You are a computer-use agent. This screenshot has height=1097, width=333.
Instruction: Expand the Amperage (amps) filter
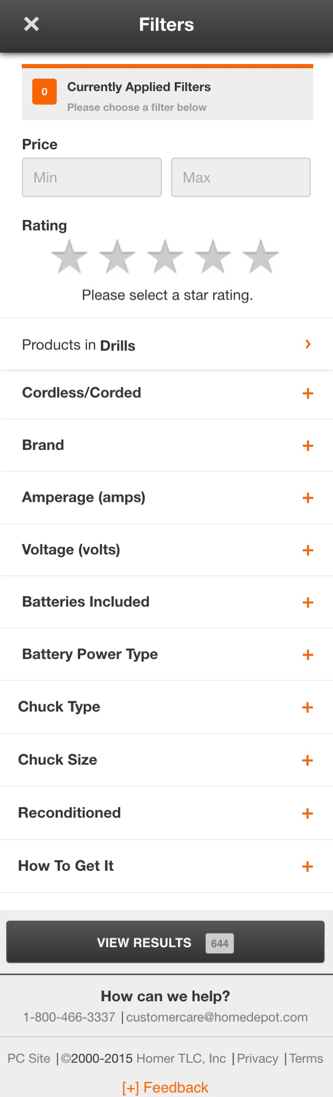308,498
